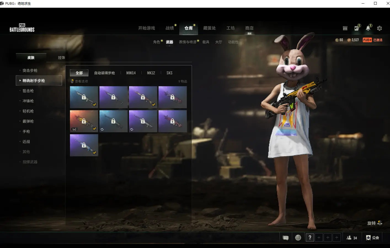Switch to the 角色 sub-tab

pos(157,42)
